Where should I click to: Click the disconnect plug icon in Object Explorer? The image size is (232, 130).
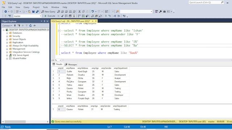click(x=19, y=26)
